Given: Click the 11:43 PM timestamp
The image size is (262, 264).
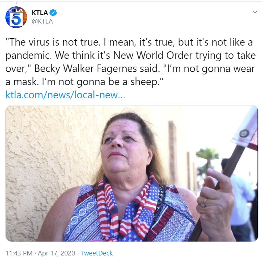Looking at the screenshot, I should [19, 253].
